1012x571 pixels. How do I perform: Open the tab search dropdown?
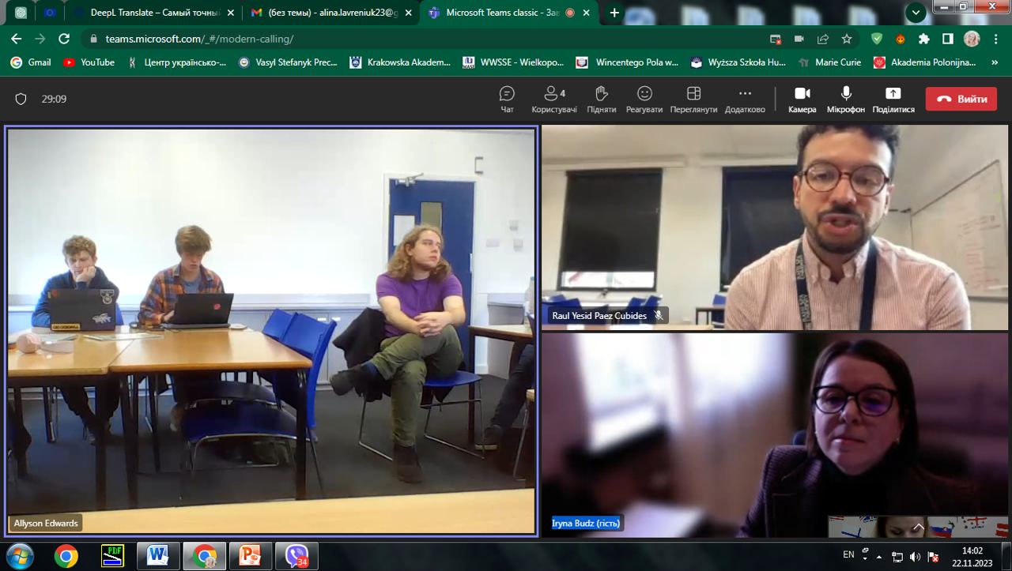click(x=916, y=13)
